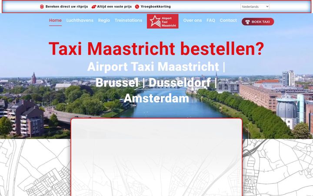Click the calculator icon beside Bereken direct uw ritprijs
Image resolution: width=313 pixels, height=196 pixels.
coord(42,7)
